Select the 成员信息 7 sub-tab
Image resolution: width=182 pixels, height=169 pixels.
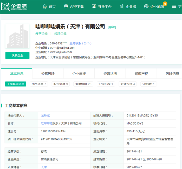(39, 84)
